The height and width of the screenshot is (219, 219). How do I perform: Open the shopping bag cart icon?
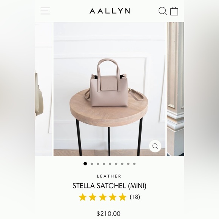pos(174,11)
